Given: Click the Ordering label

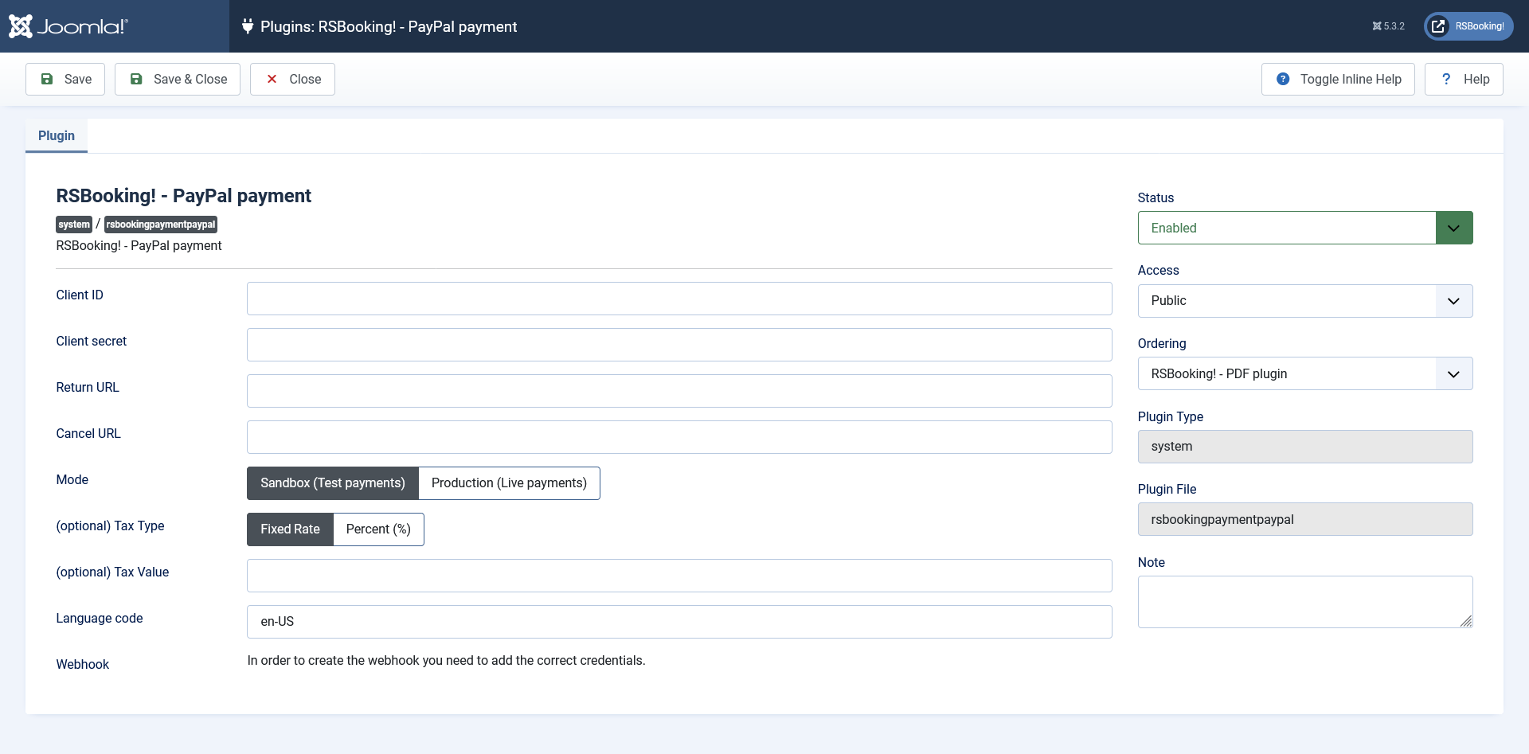Looking at the screenshot, I should coord(1162,343).
